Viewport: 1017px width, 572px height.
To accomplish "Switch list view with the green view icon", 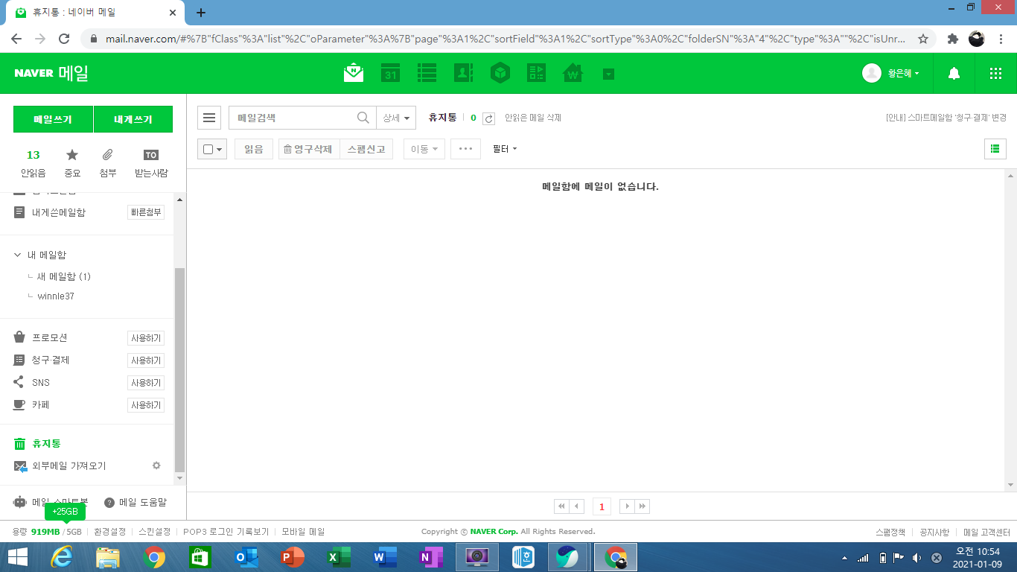I will point(995,149).
